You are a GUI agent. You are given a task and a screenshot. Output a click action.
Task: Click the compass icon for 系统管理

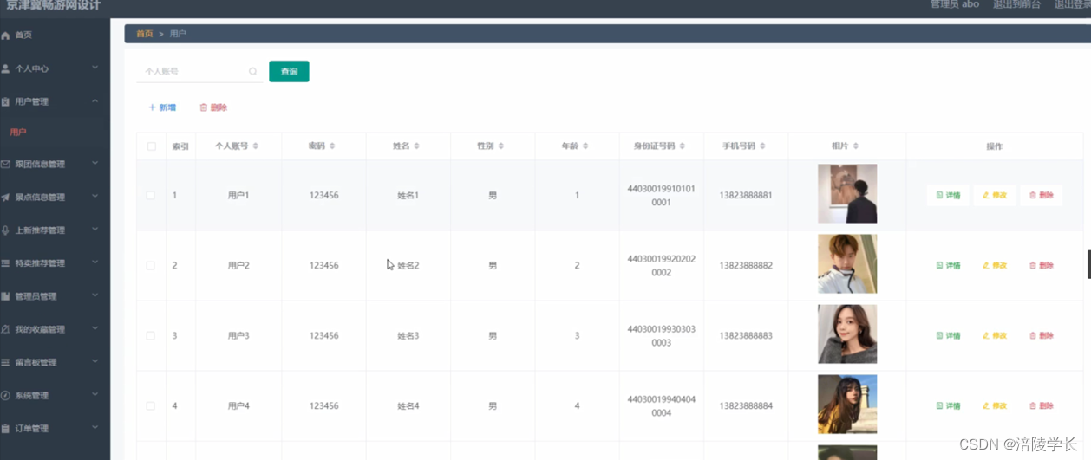click(x=6, y=395)
